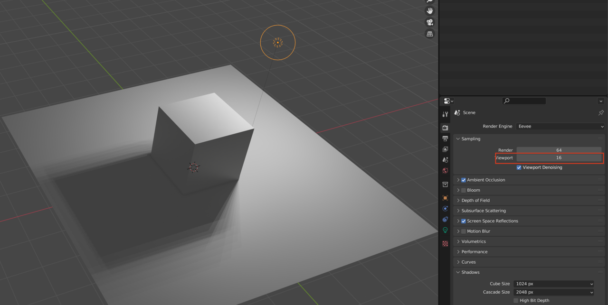
Task: Enable the Bloom checkbox
Action: (x=464, y=190)
